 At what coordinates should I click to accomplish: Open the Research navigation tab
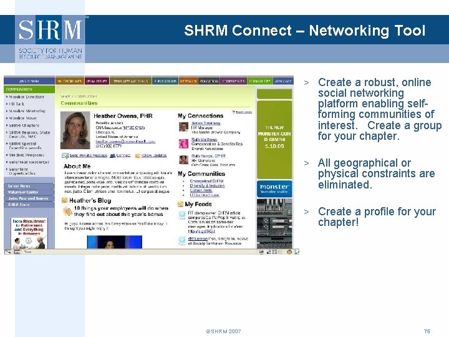[188, 81]
